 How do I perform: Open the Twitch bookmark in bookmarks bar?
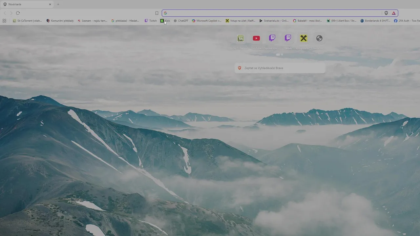(x=151, y=21)
